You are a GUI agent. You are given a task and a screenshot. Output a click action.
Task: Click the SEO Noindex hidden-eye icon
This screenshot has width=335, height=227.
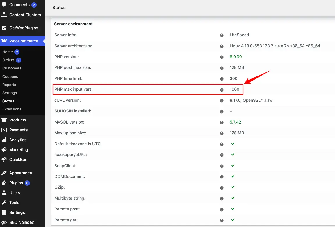(4, 222)
